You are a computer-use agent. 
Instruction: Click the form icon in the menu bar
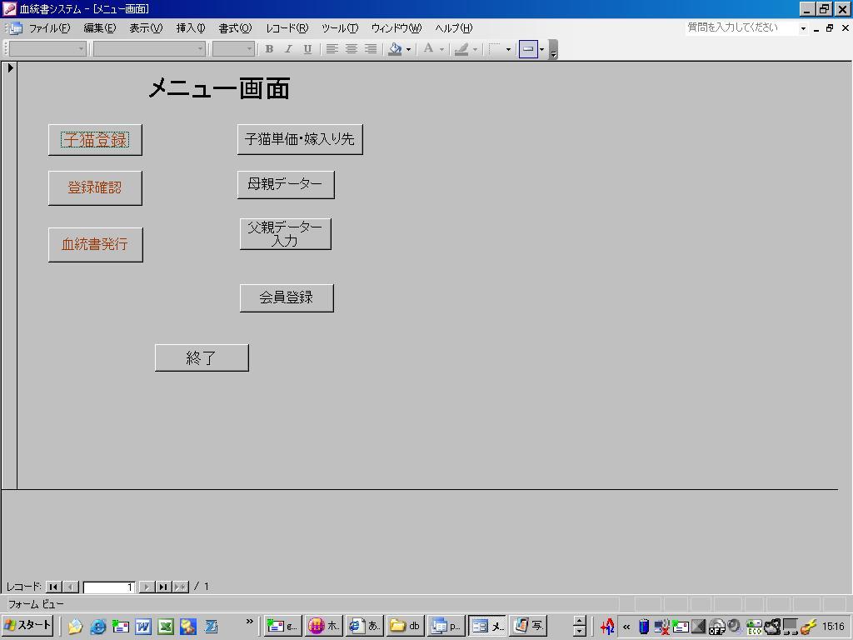pos(15,28)
